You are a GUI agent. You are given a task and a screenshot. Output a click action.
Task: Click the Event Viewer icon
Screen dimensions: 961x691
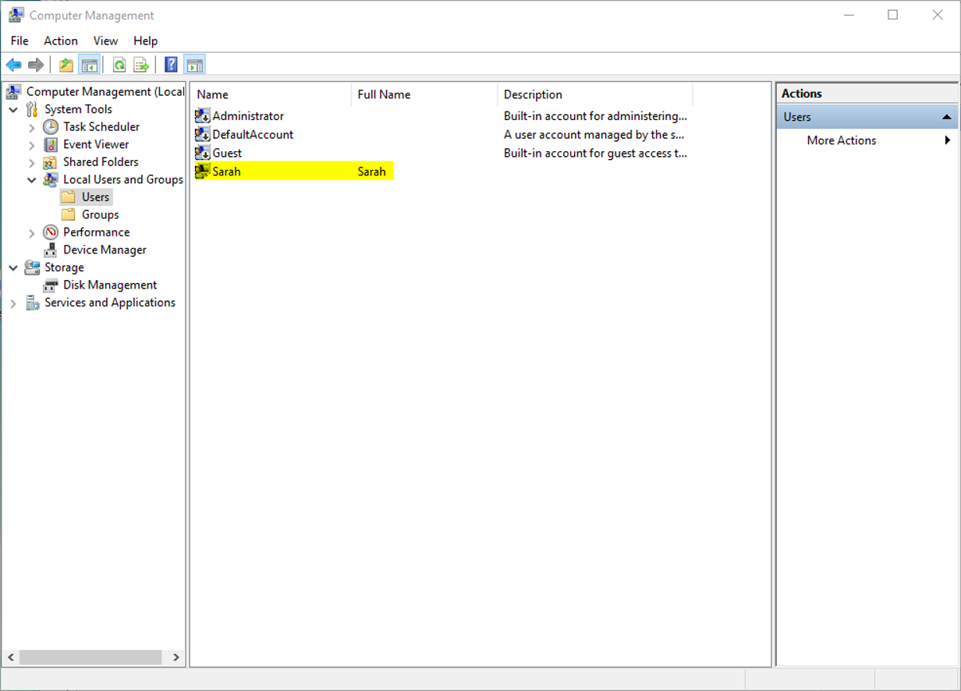[x=51, y=144]
